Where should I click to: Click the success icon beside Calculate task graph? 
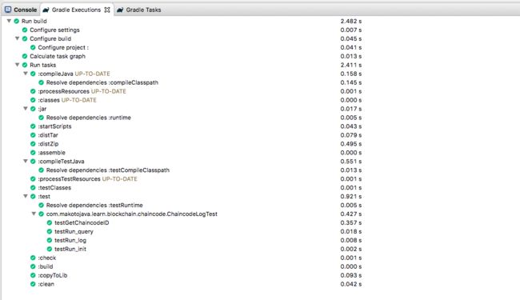[25, 56]
